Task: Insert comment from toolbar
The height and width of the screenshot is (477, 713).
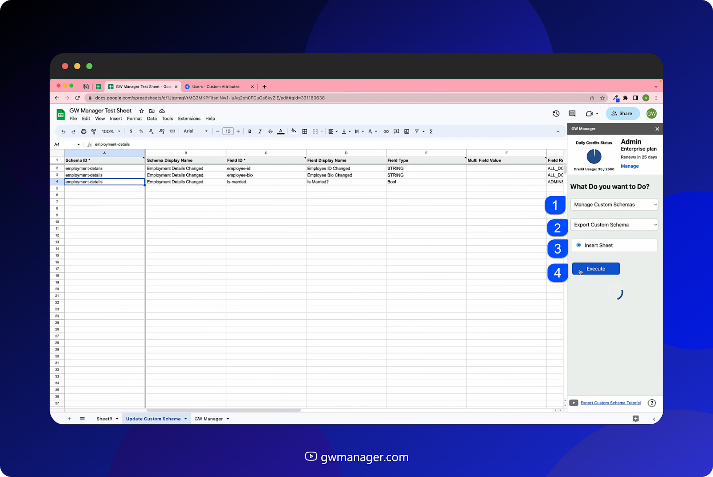Action: [x=396, y=132]
